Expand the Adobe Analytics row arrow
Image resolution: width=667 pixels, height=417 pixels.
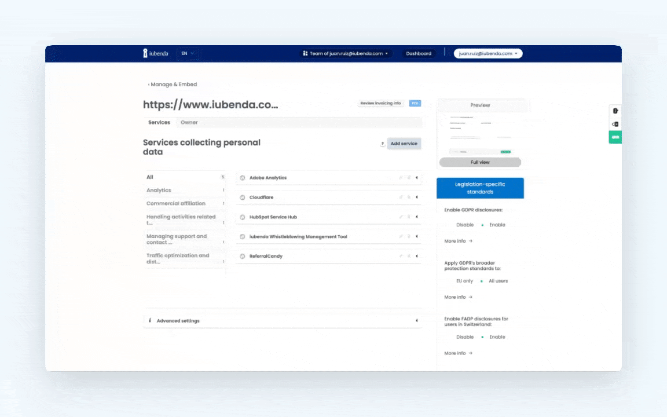416,178
